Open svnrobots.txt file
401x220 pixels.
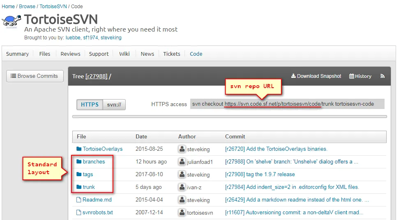[x=98, y=212]
